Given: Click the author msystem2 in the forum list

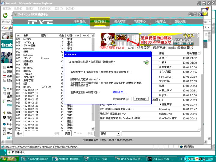Looking at the screenshot, I should [x=165, y=77].
